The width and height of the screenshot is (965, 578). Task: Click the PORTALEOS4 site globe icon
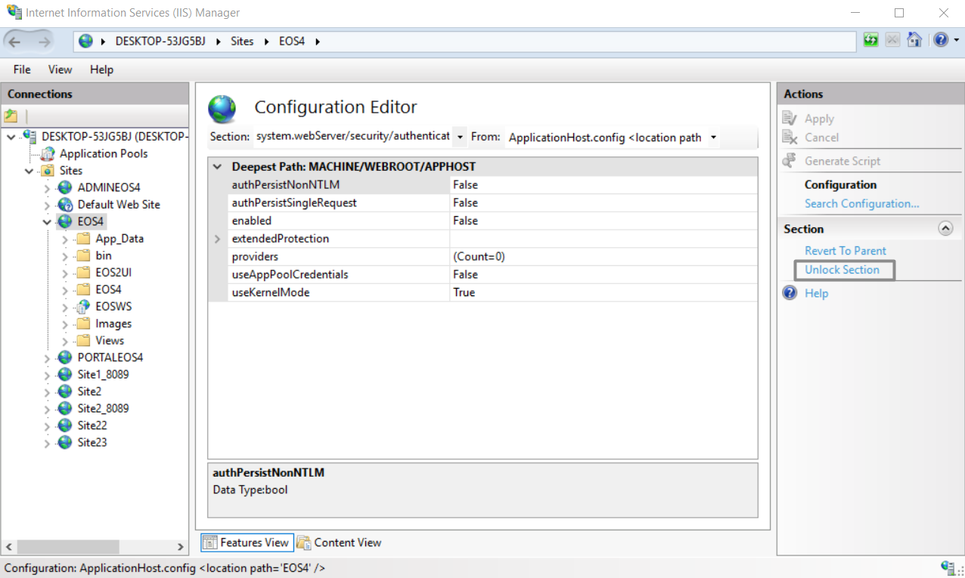[x=65, y=357]
